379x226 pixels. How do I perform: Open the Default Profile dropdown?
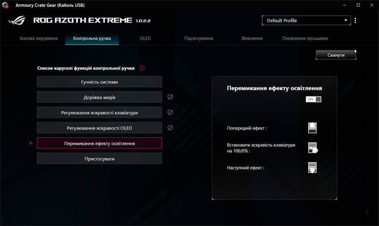click(306, 20)
